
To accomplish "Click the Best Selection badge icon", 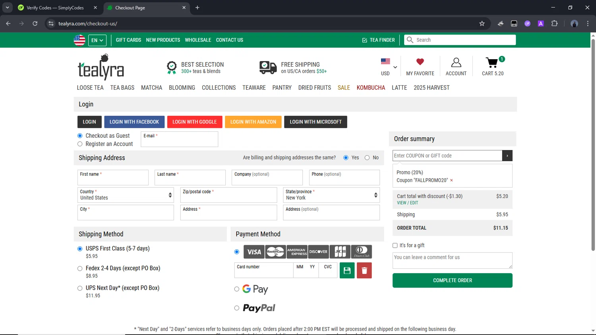I will pyautogui.click(x=172, y=67).
